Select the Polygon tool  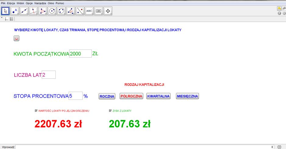click(43, 11)
